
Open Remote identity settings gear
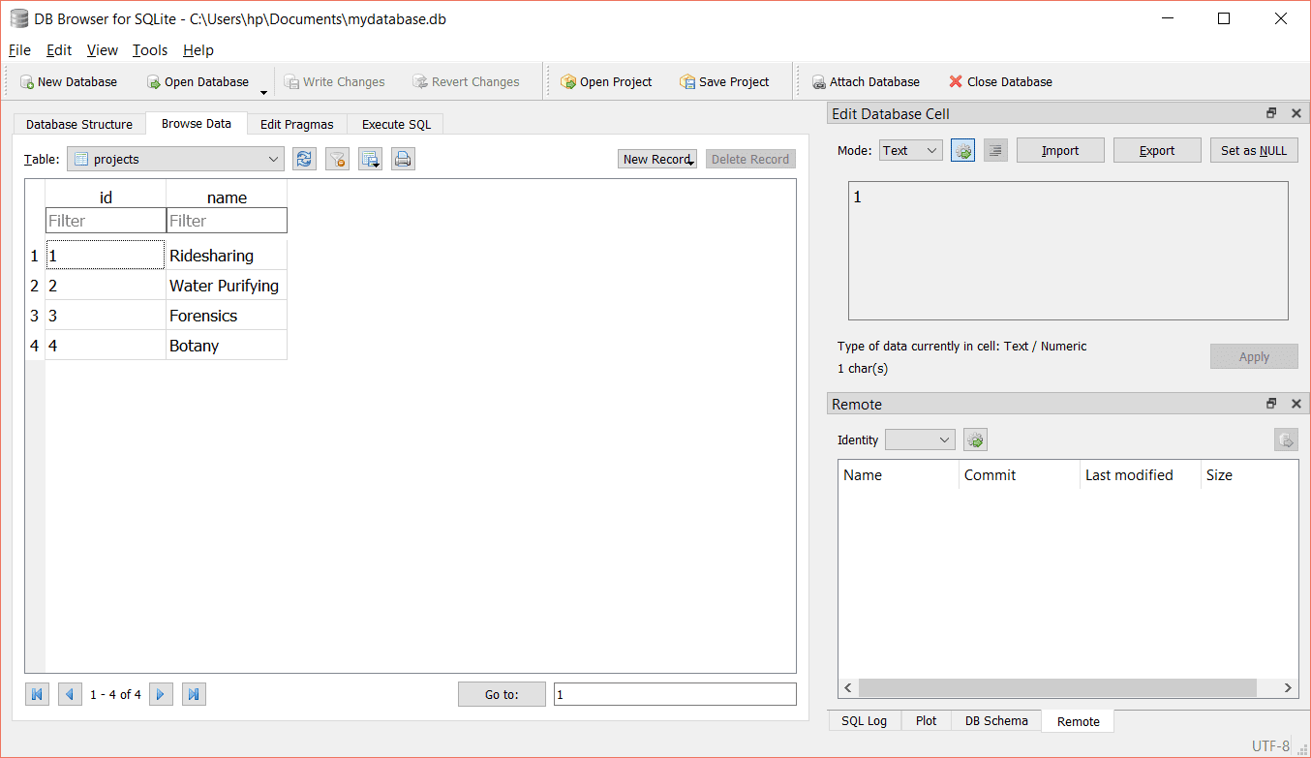coord(975,439)
